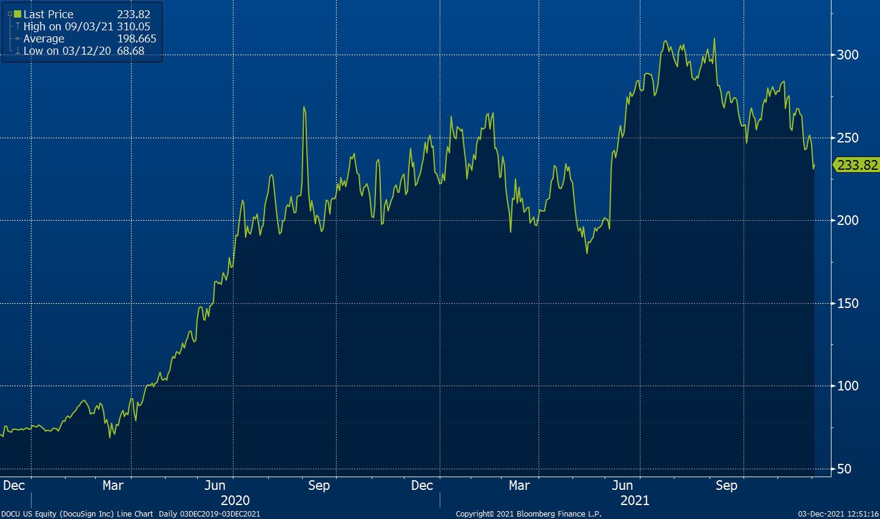
Task: Select 'High on 09/03/21' legend row label
Action: pos(69,27)
